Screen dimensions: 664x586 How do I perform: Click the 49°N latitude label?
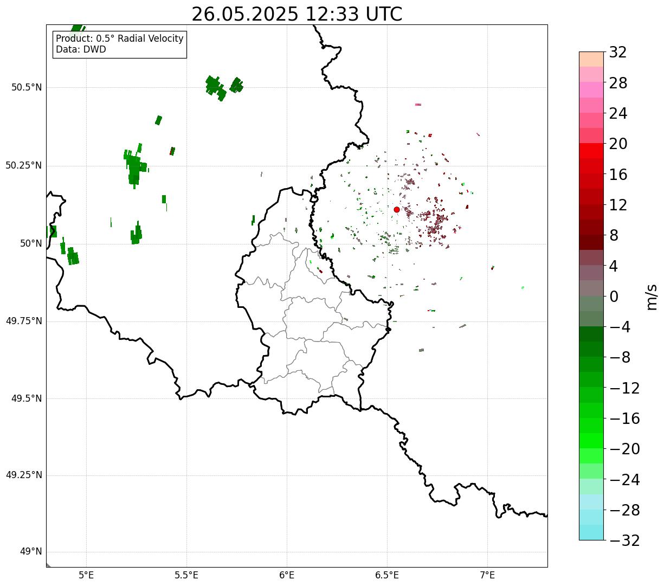tap(31, 552)
